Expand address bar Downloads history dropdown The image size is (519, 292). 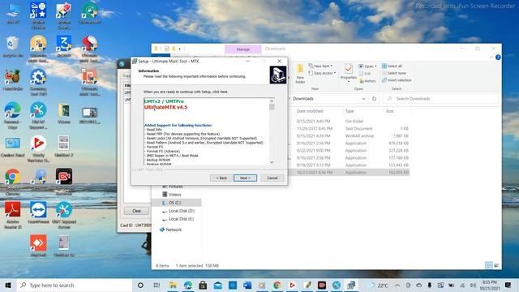pos(363,99)
